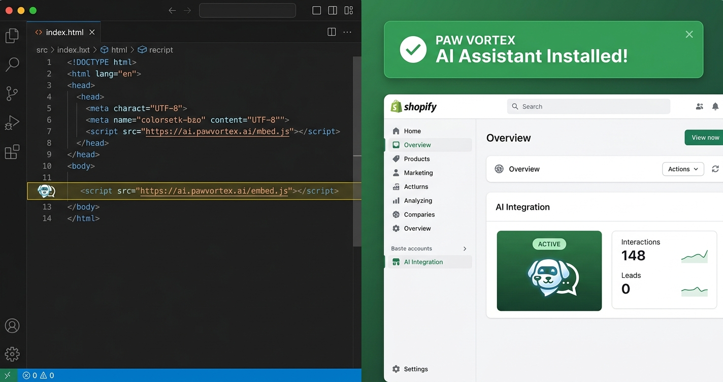723x382 pixels.
Task: Open the Manage gear icon in the activity bar
Action: [x=12, y=354]
